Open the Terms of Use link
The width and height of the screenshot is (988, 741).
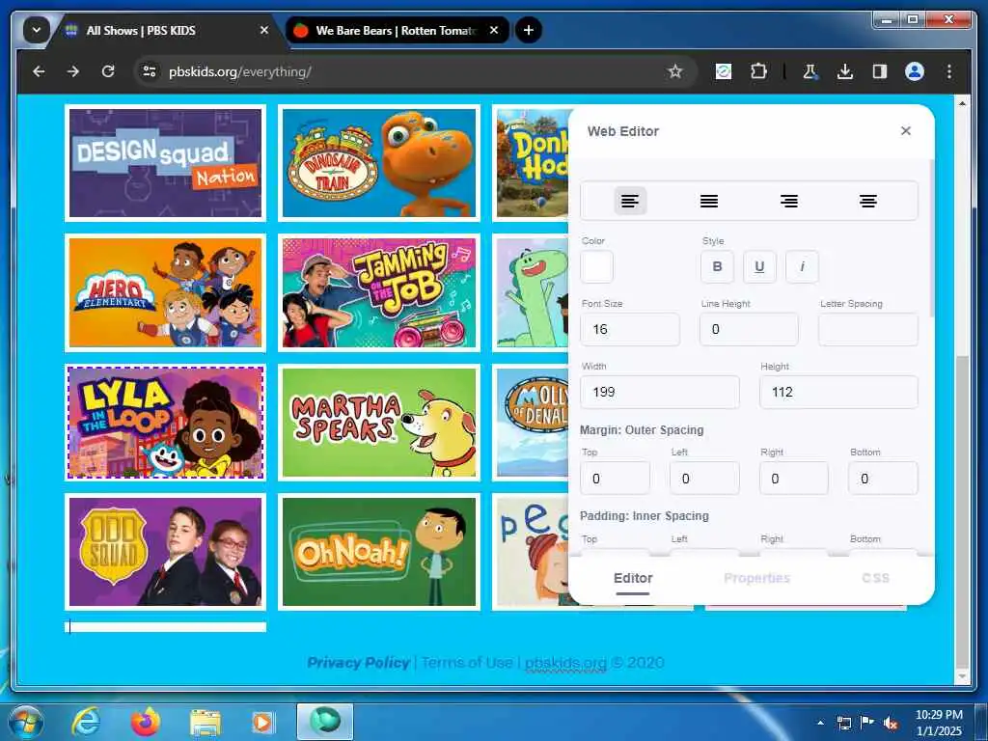click(x=467, y=662)
